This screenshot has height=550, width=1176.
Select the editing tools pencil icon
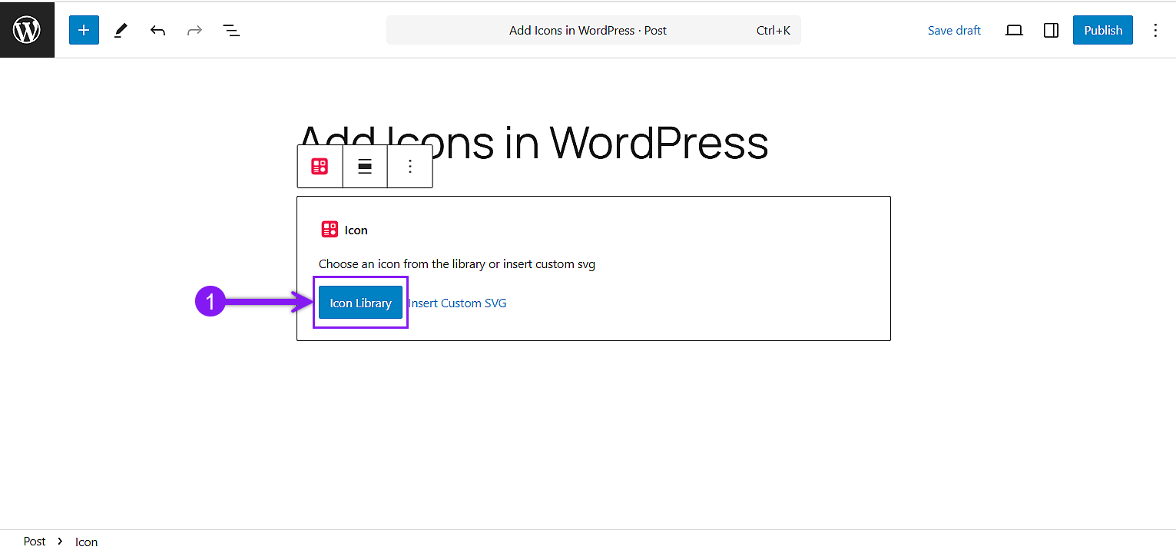point(120,29)
